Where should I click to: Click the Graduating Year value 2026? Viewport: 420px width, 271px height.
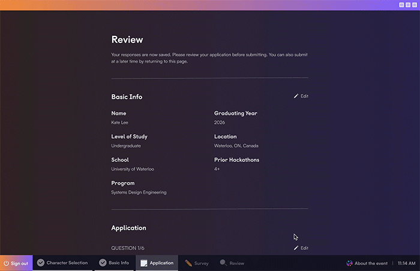point(220,123)
